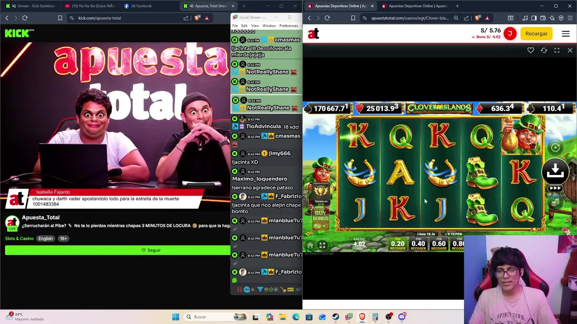577x324 pixels.
Task: Open Preferences menu in Social Stream
Action: click(x=288, y=26)
